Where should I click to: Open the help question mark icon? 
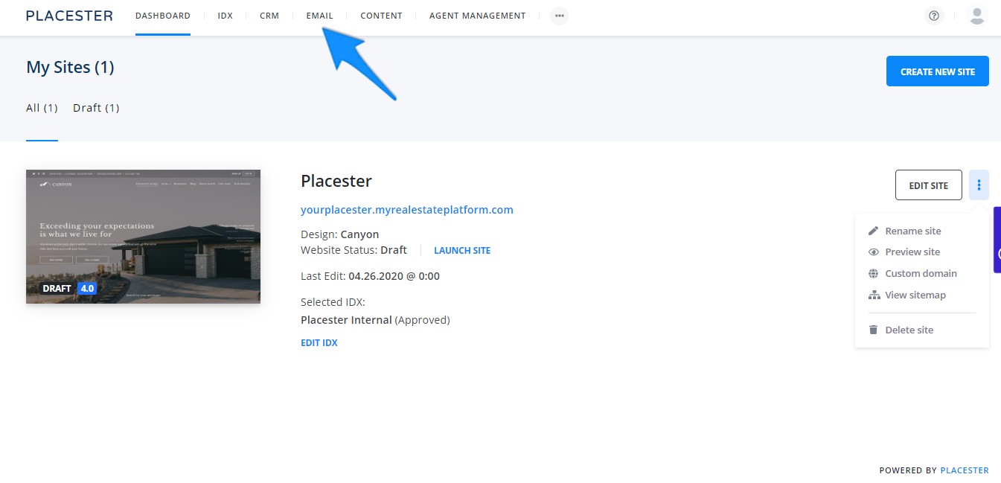tap(934, 16)
